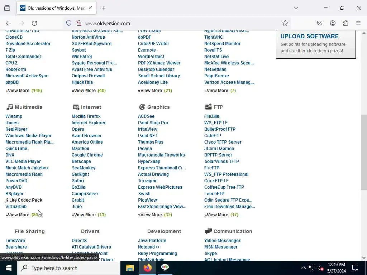
Task: Click the network icon in system tray
Action: coord(312,268)
